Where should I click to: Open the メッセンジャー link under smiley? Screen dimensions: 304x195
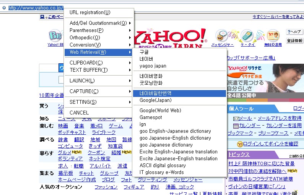point(223,45)
